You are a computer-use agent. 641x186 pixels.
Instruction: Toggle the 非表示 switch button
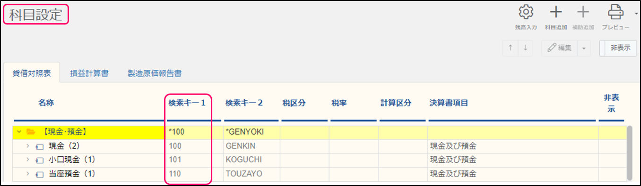tap(618, 48)
